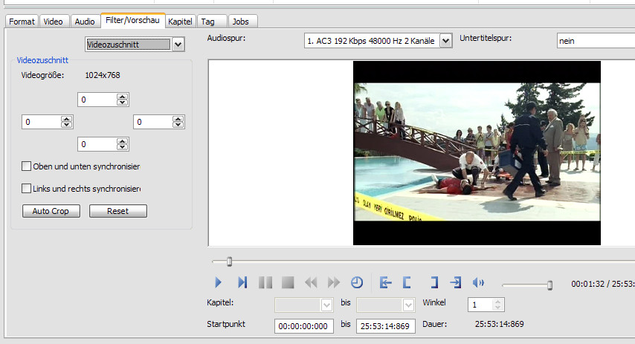Set end point bracket icon
635x344 pixels.
click(x=434, y=282)
